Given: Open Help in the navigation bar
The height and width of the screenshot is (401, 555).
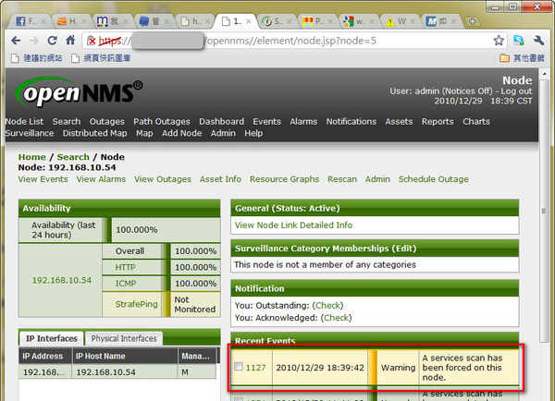Looking at the screenshot, I should click(253, 133).
